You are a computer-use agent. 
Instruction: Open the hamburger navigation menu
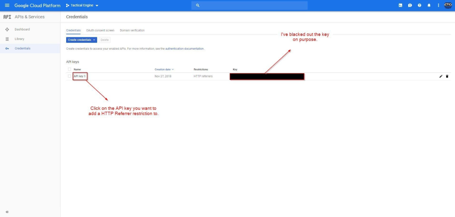tap(7, 5)
